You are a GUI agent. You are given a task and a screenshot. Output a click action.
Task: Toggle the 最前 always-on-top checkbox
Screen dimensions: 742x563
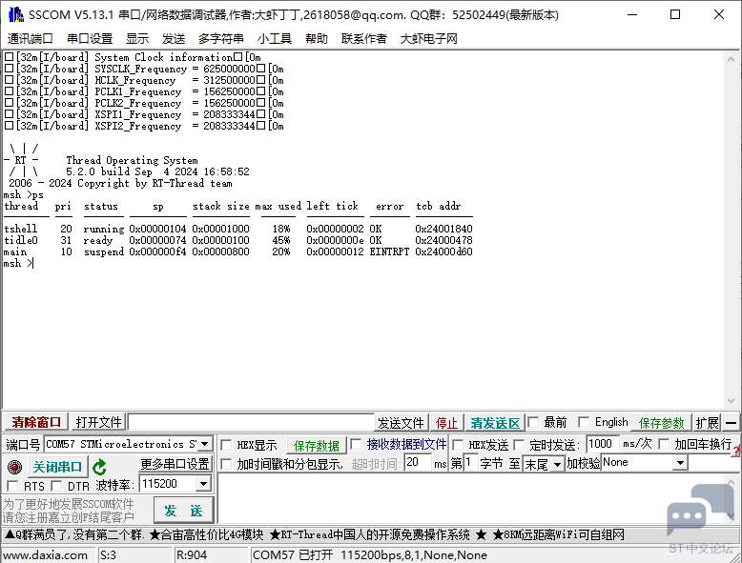pos(534,422)
